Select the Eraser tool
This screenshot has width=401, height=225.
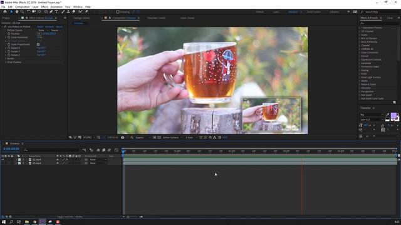point(74,12)
